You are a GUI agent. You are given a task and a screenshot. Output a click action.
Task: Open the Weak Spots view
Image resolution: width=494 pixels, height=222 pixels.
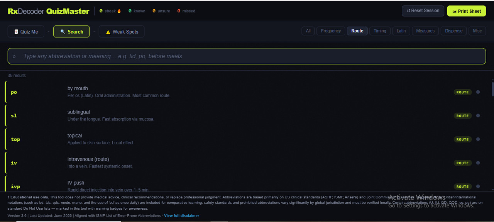click(122, 32)
